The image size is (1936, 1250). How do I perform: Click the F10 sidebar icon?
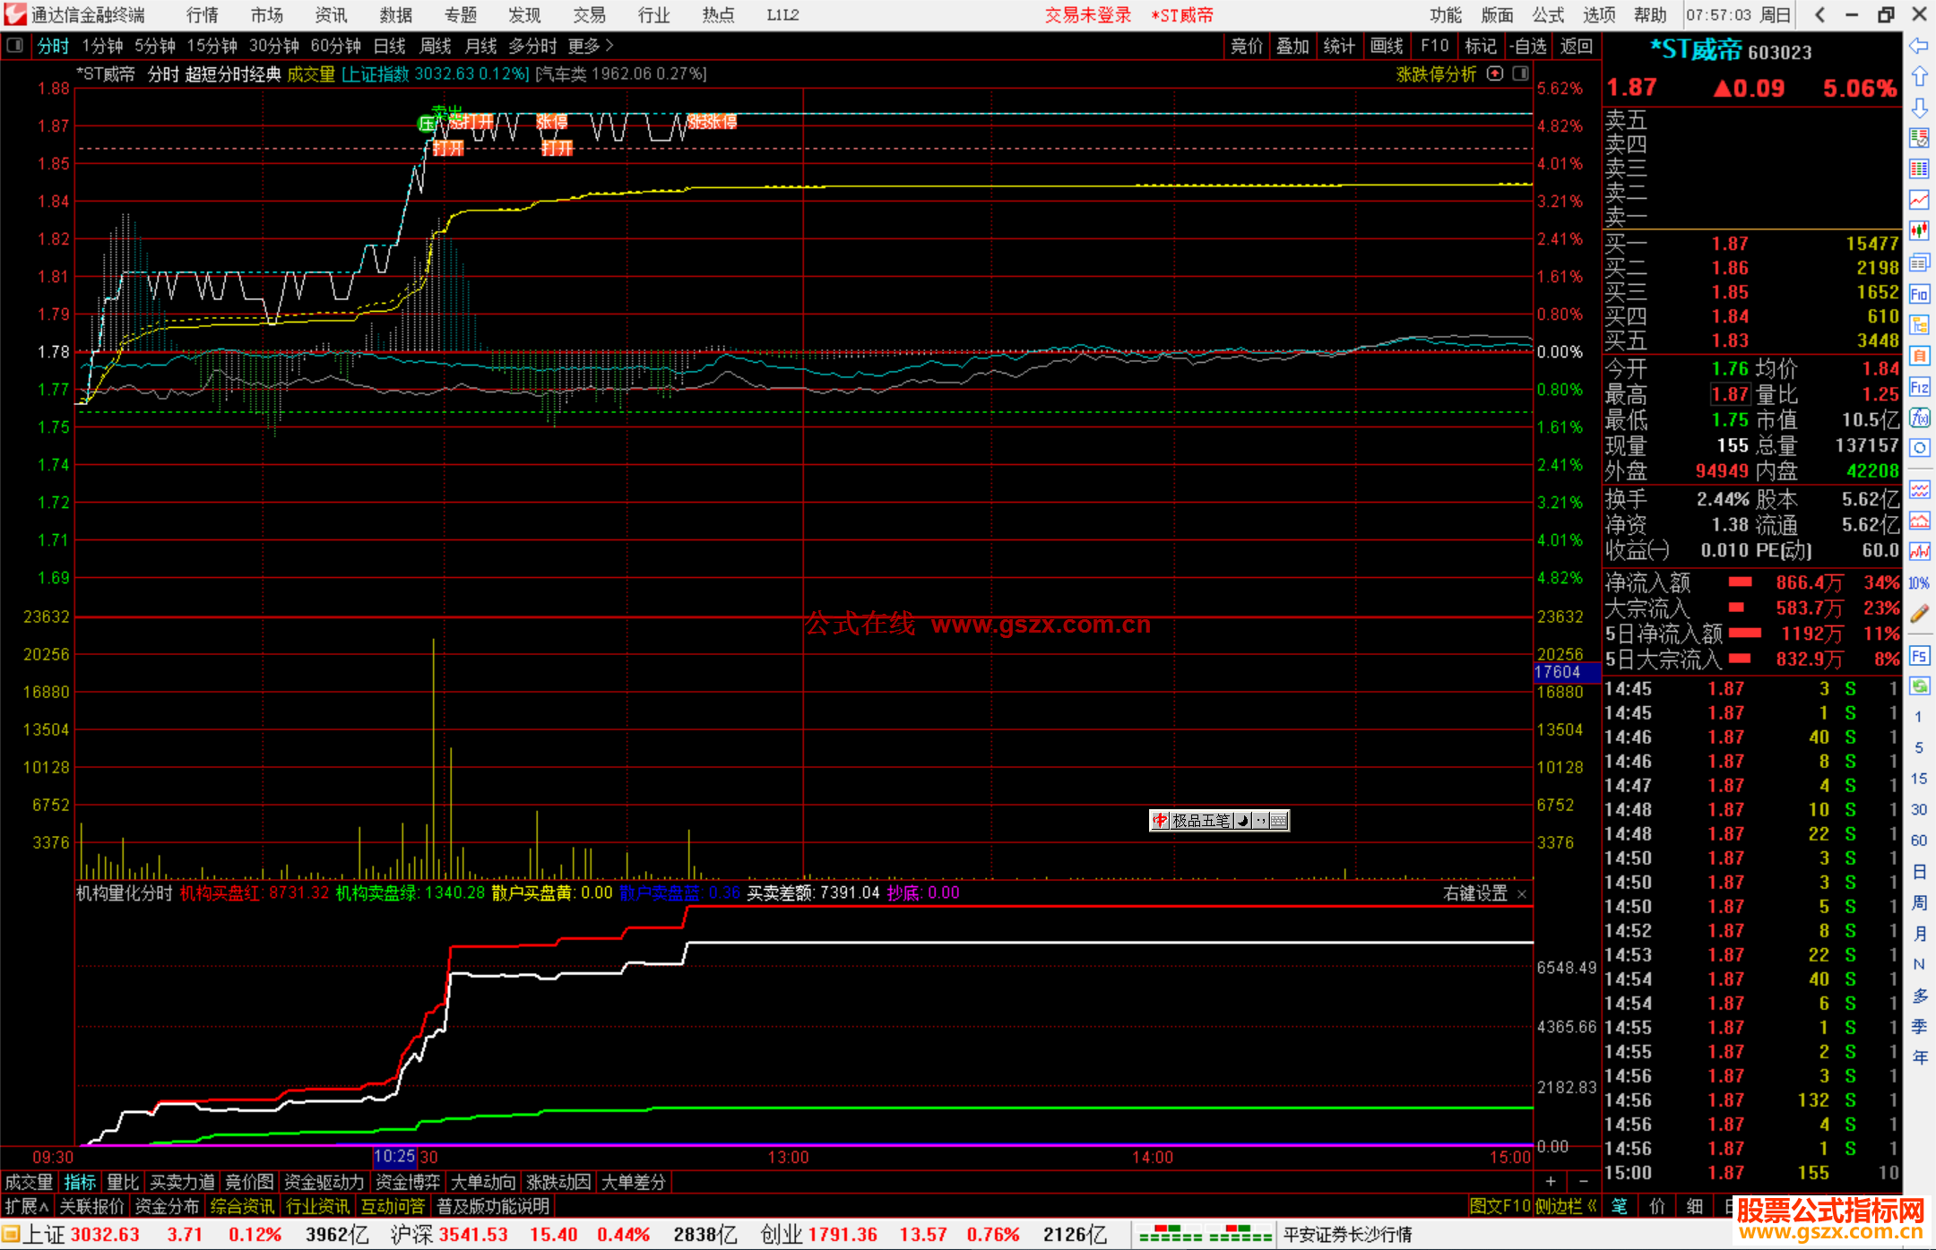1919,294
